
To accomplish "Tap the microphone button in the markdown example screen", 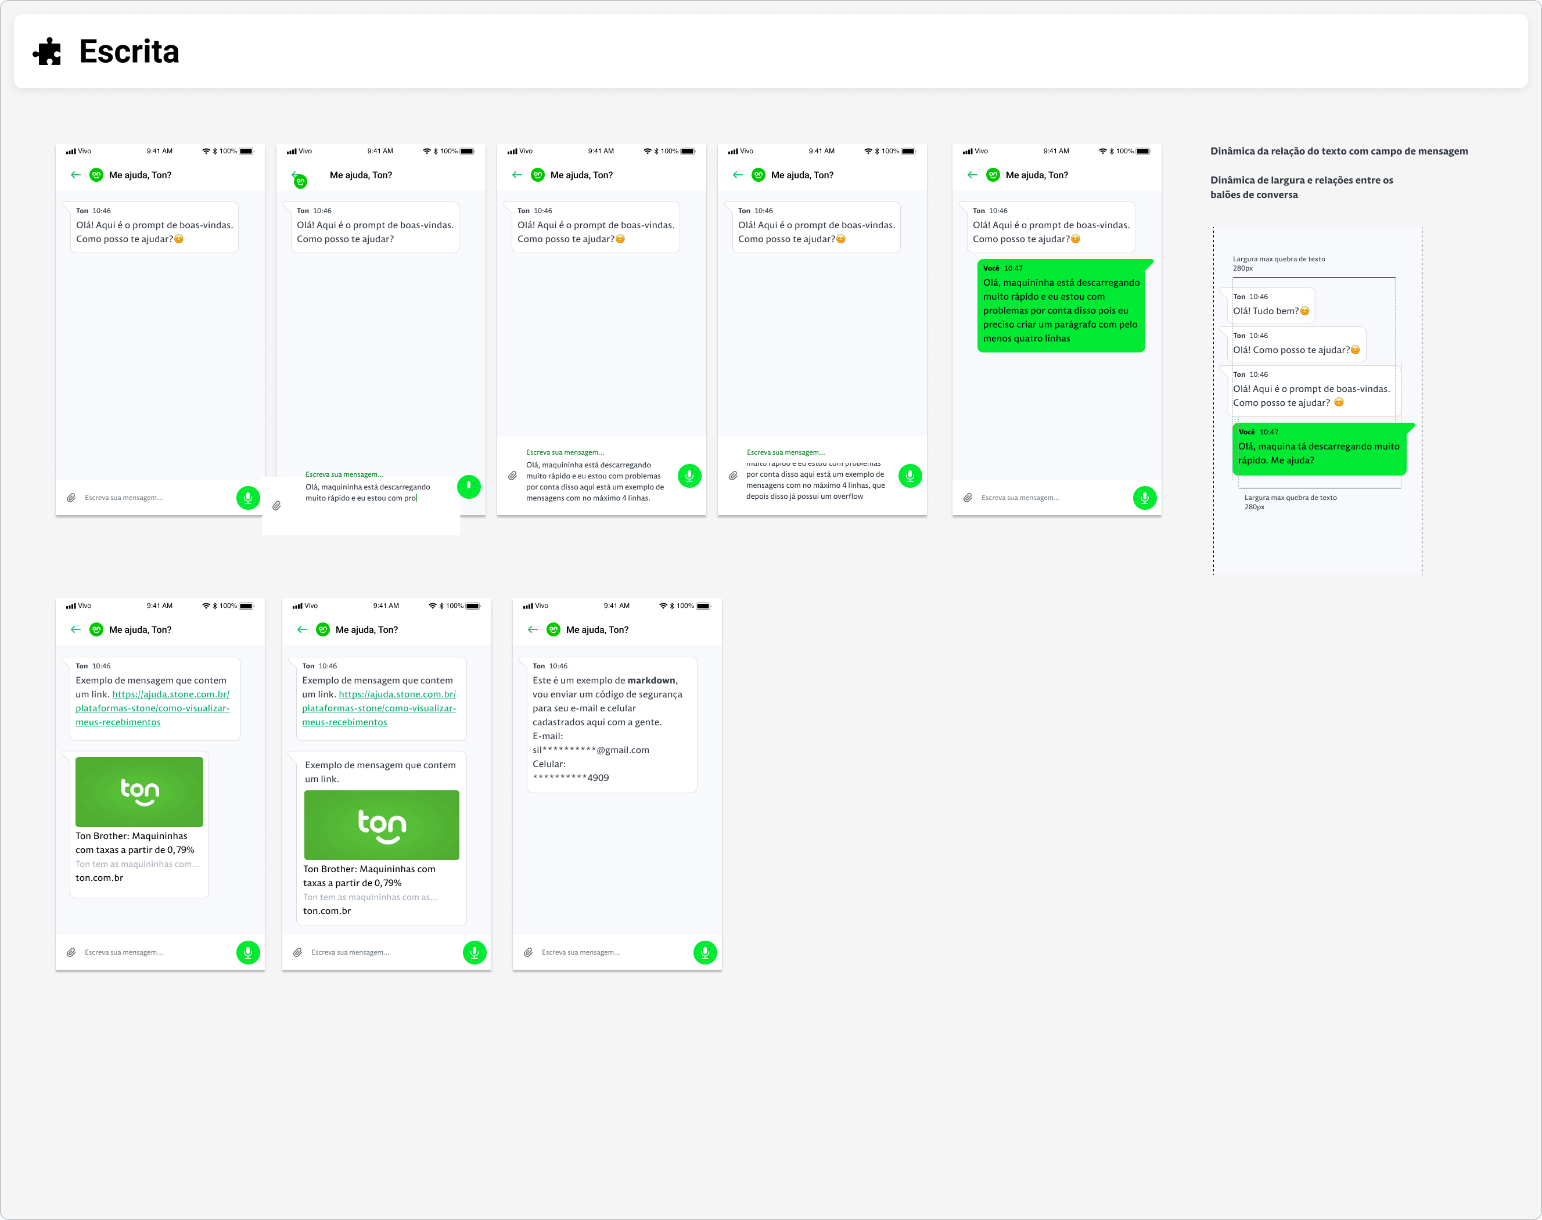I will (705, 952).
